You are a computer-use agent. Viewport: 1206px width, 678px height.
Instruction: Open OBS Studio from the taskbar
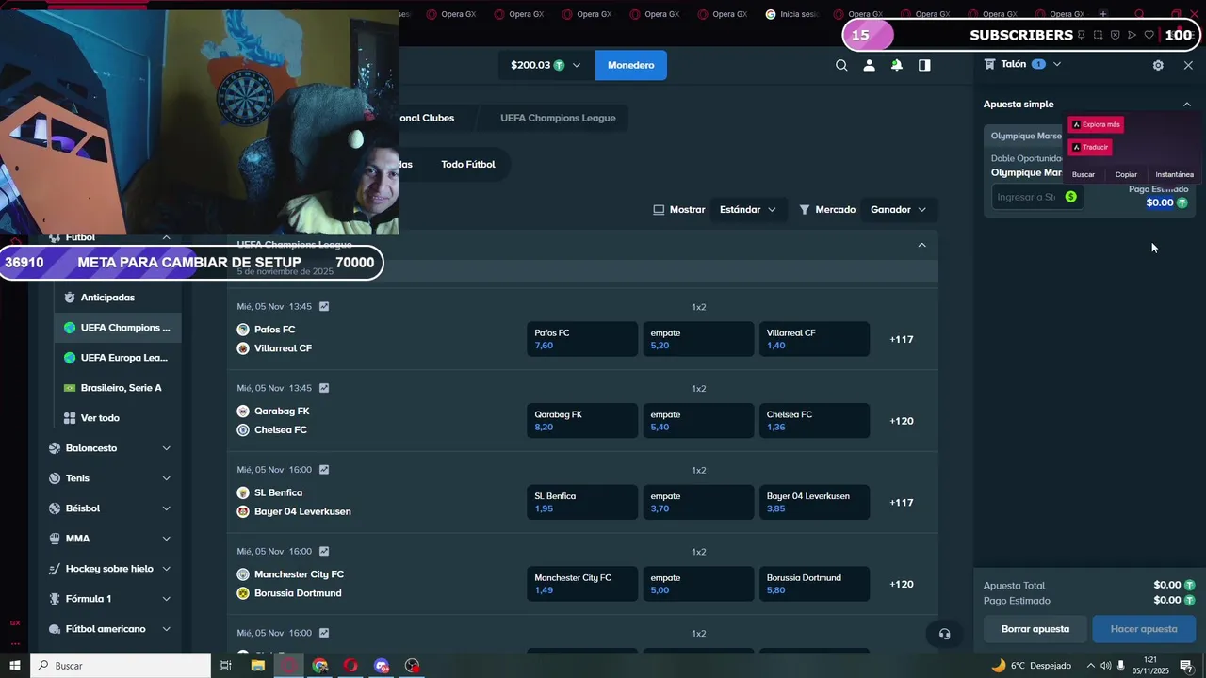point(412,666)
